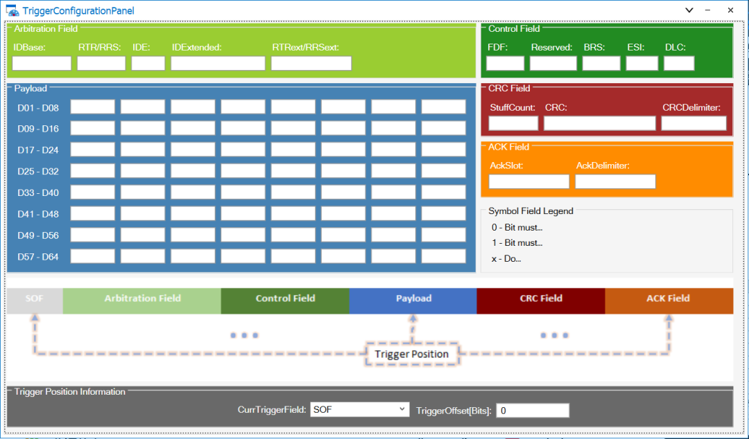
Task: Focus the TriggerOffset[Bits] field
Action: [x=533, y=411]
